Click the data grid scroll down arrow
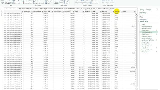 (x=137, y=88)
